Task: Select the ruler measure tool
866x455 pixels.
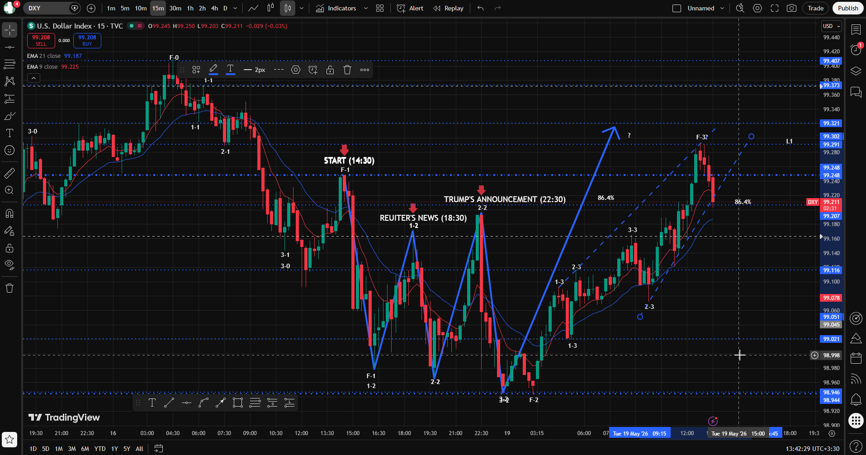Action: 9,173
